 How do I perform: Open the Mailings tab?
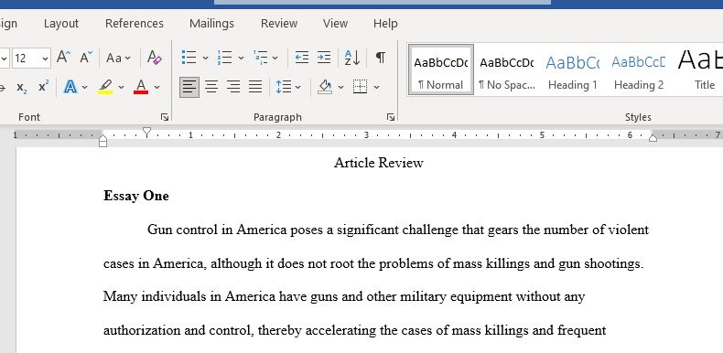pos(211,24)
